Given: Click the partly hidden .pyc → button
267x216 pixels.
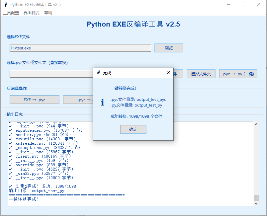Looking at the screenshot, I should [x=78, y=100].
